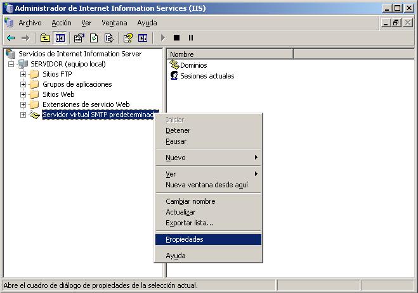Select Detener from the context menu
Viewport: 418px width, 293px height.
click(178, 130)
